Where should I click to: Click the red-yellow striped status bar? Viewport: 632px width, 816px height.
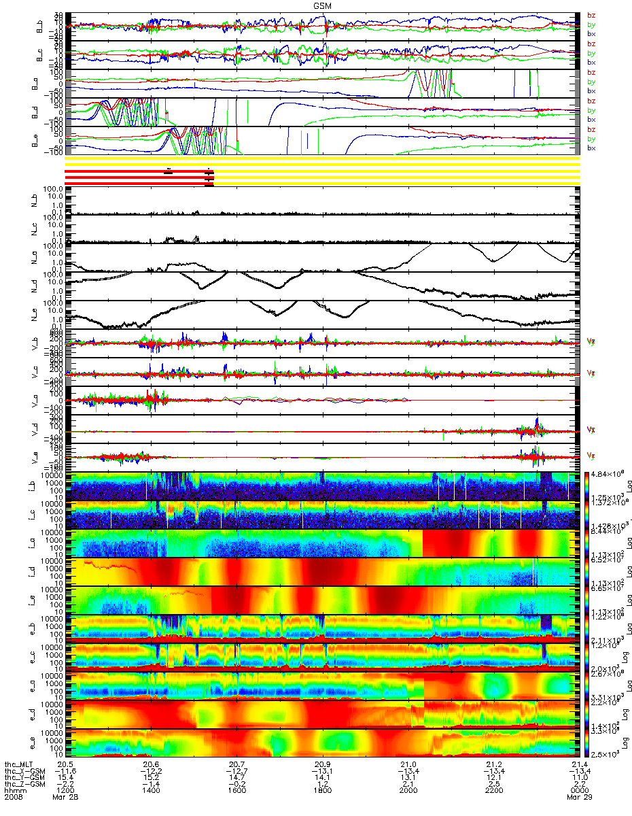click(323, 173)
